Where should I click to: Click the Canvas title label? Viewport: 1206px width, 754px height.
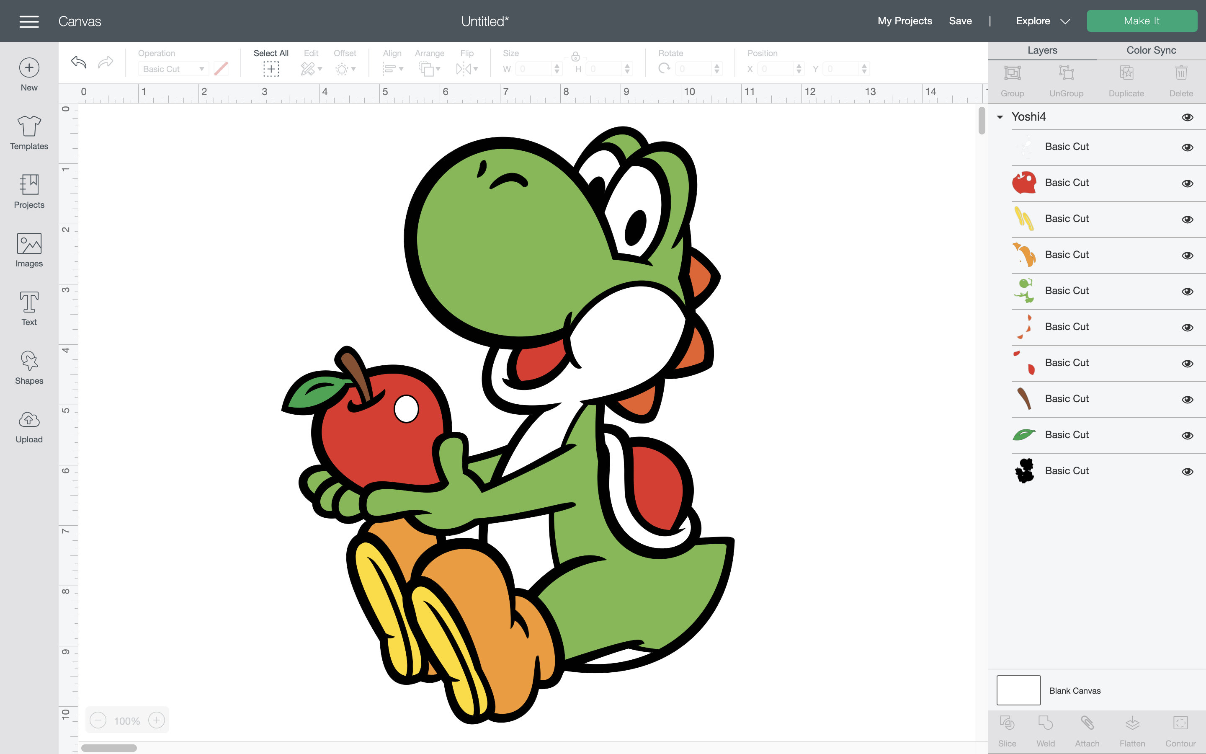(x=80, y=21)
